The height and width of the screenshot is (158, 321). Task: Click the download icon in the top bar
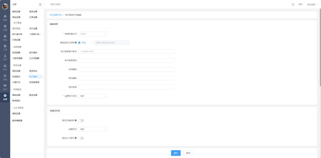tap(293, 4)
